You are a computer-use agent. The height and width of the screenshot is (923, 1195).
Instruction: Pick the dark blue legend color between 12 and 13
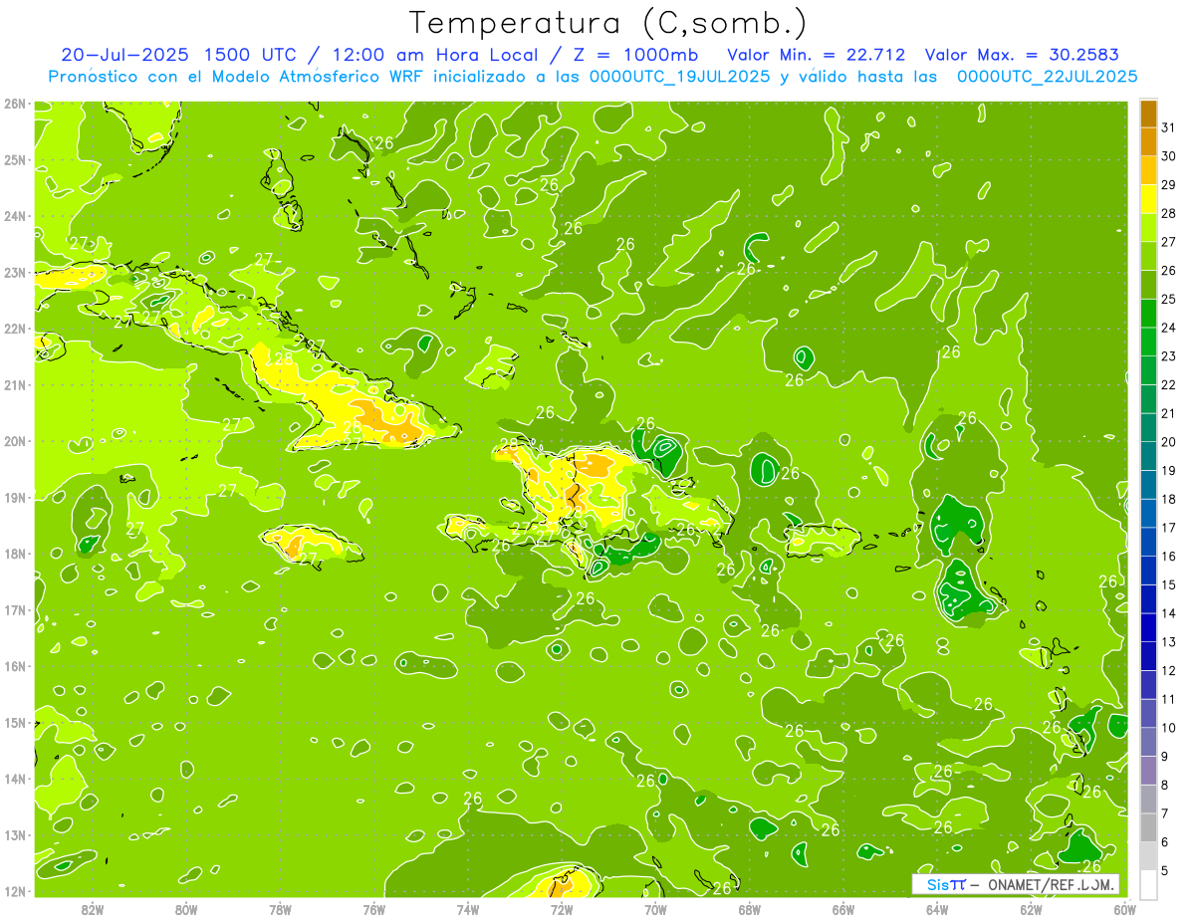1148,655
